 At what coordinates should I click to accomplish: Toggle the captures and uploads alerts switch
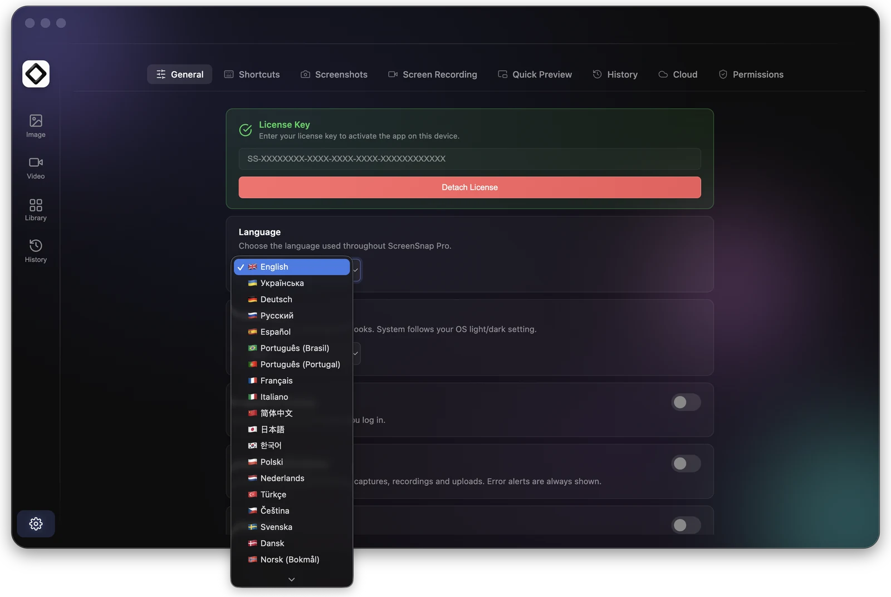coord(686,463)
